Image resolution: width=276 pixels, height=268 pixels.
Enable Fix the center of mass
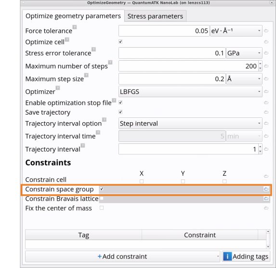[x=102, y=208]
